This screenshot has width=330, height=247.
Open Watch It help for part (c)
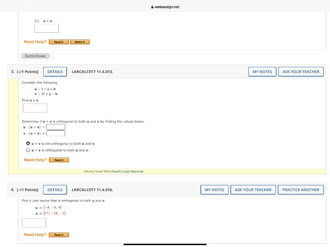tap(80, 41)
